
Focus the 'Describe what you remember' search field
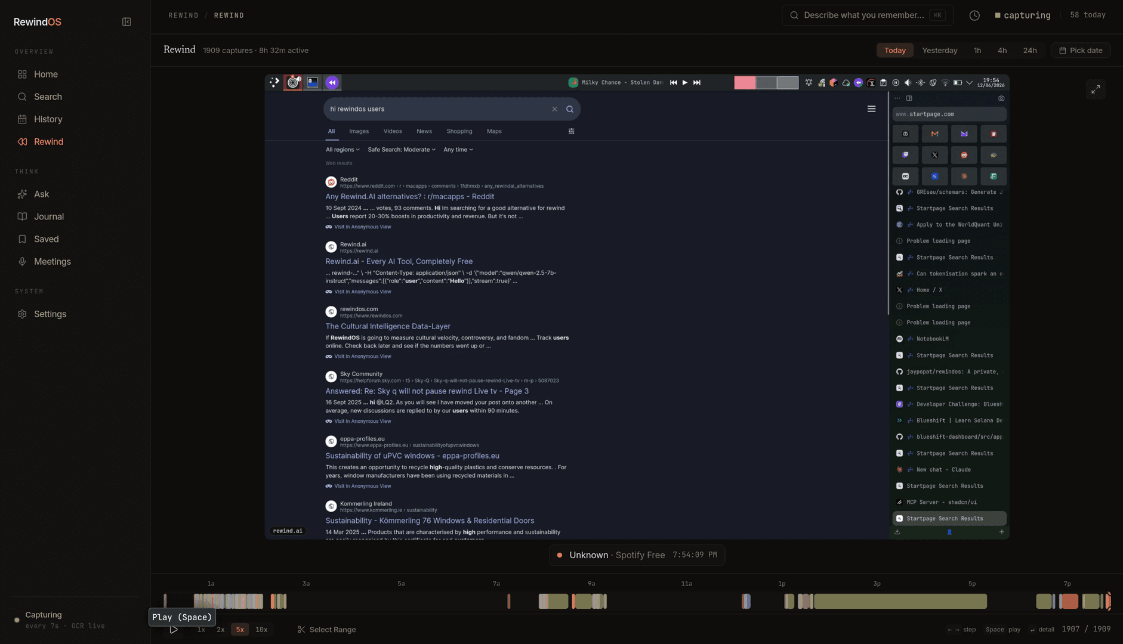pyautogui.click(x=867, y=16)
